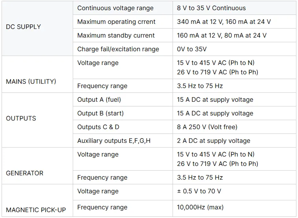Select the 340 mA at 12 V value
Image resolution: width=298 pixels, height=218 pixels.
click(200, 22)
